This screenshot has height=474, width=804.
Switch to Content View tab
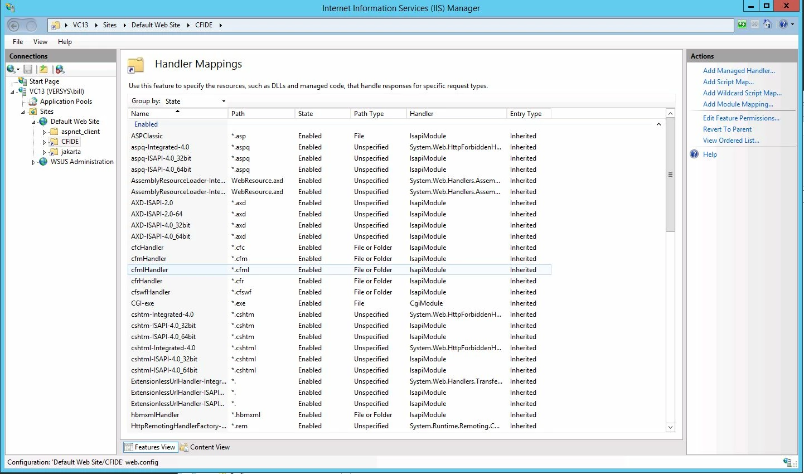[x=205, y=447]
